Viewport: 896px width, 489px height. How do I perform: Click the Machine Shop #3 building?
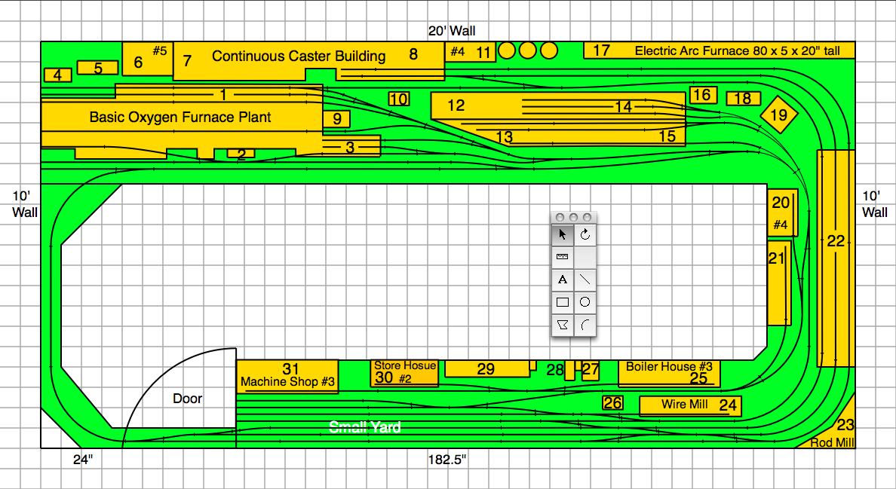coord(287,376)
